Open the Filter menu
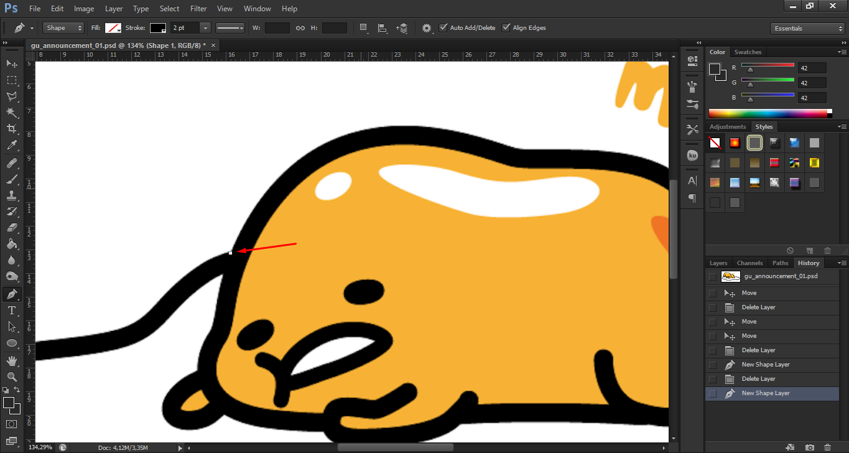 (198, 9)
